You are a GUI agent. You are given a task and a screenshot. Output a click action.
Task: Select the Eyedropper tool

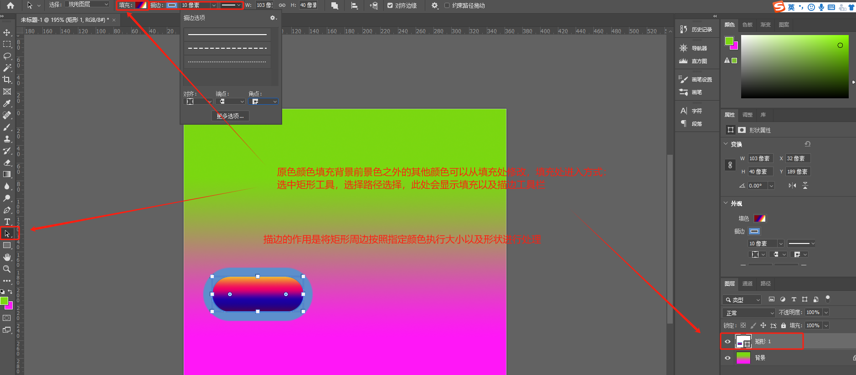7,103
